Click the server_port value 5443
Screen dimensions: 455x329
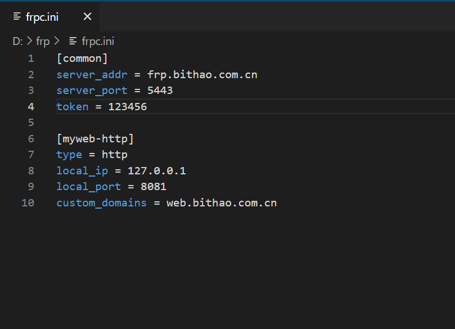click(x=160, y=91)
